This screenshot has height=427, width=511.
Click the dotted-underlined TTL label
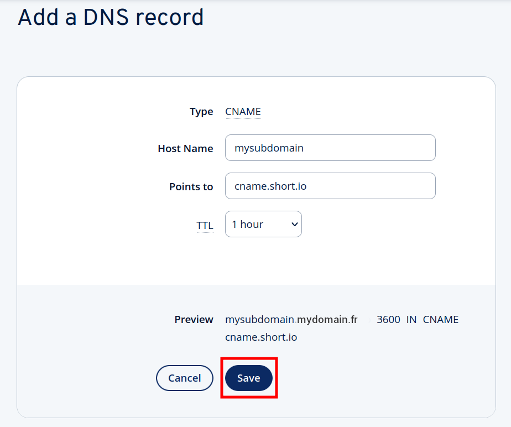pyautogui.click(x=205, y=225)
